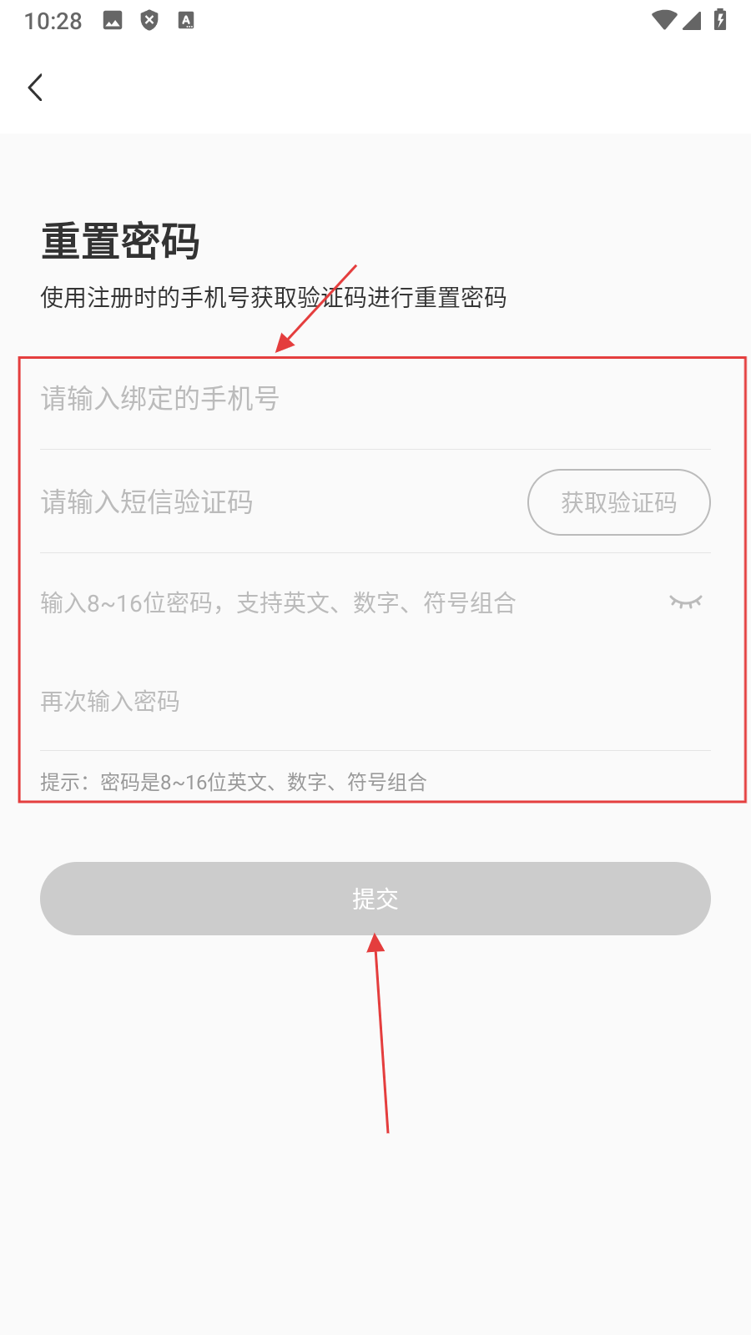
Task: Tap the 提示 password hint text
Action: click(234, 782)
